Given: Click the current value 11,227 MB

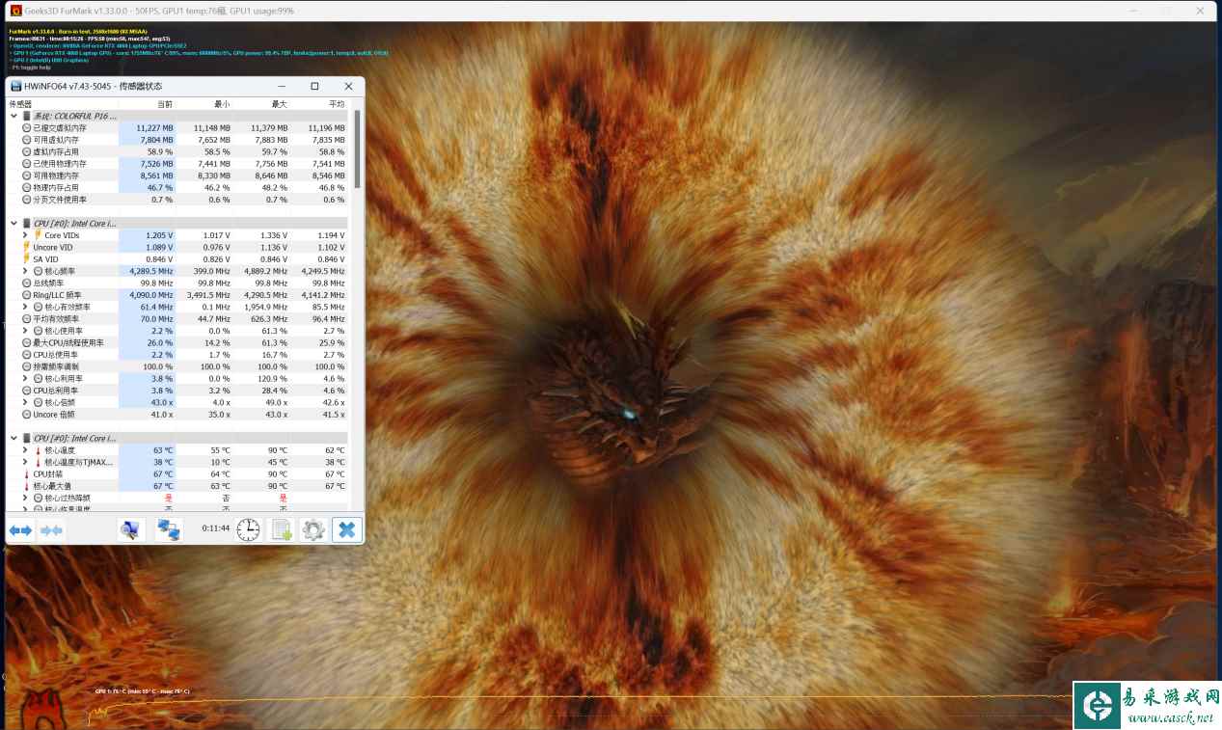Looking at the screenshot, I should click(x=154, y=127).
